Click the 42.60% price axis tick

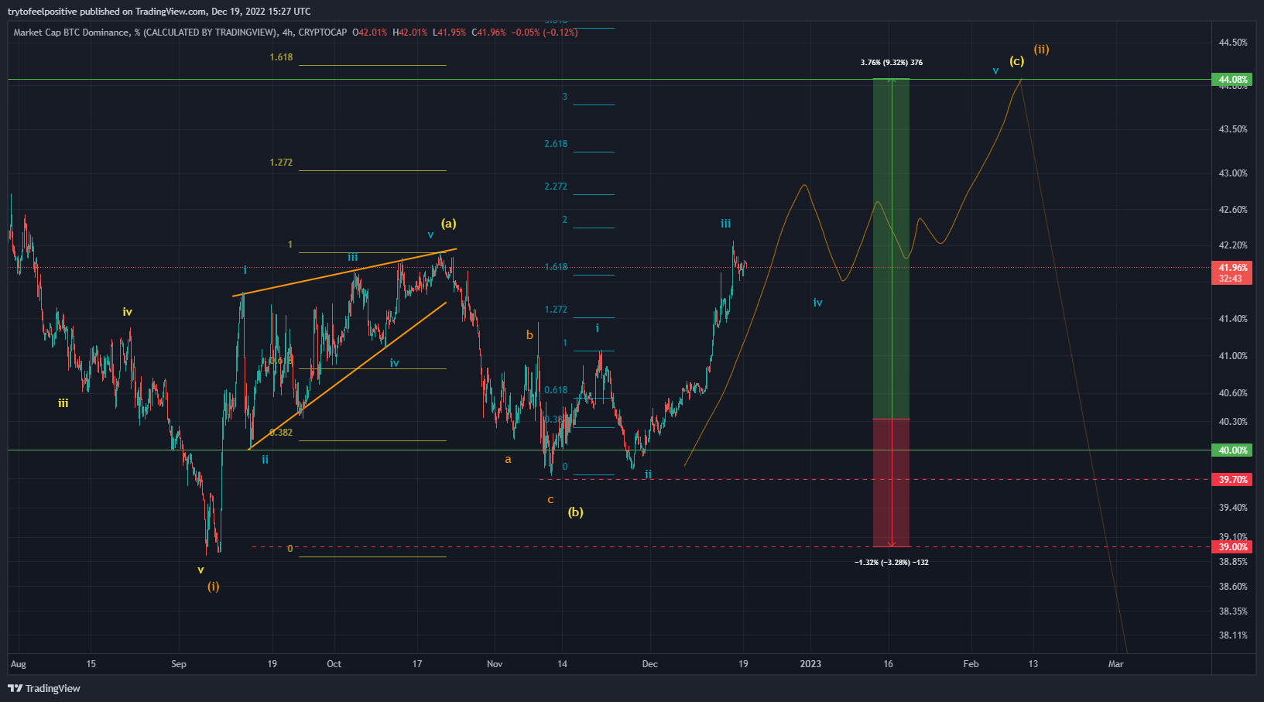click(1233, 210)
